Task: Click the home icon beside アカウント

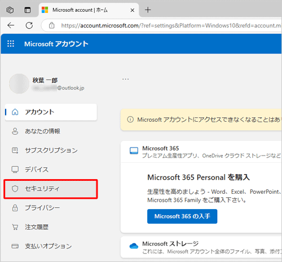Action: click(x=15, y=112)
